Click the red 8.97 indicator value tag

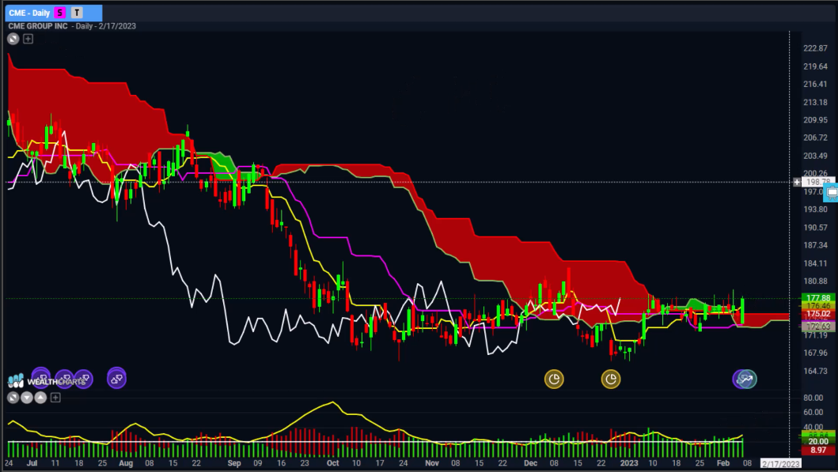[818, 450]
